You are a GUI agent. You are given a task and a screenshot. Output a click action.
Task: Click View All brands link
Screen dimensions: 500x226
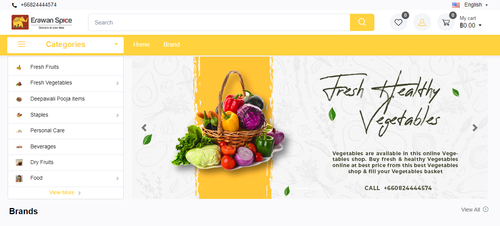[475, 210]
